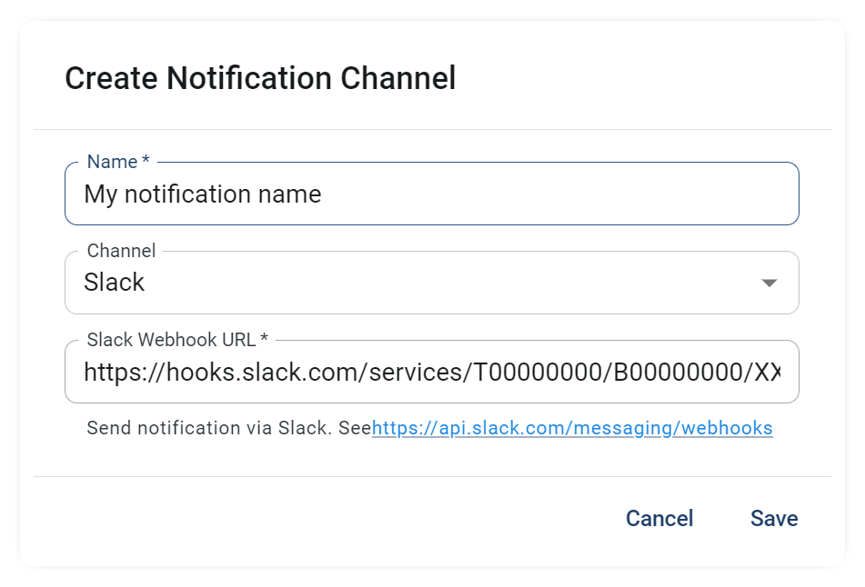Image resolution: width=865 pixels, height=587 pixels.
Task: Click Cancel to dismiss the dialog
Action: click(x=659, y=518)
